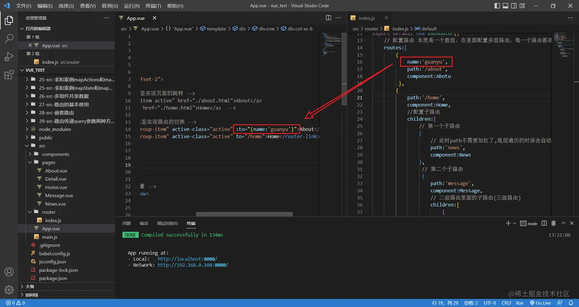Switch to the 输出 panel tab

(x=144, y=223)
